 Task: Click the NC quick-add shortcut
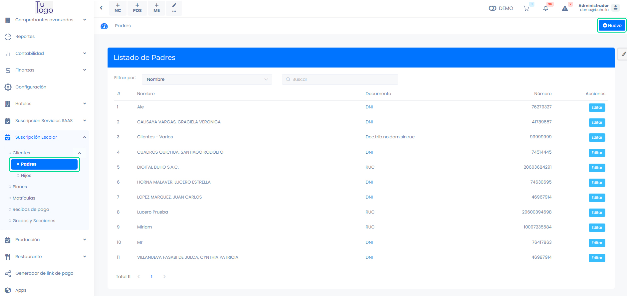click(118, 8)
